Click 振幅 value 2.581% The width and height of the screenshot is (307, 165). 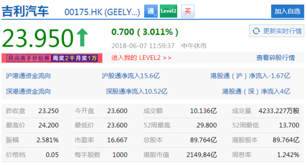[48, 140]
